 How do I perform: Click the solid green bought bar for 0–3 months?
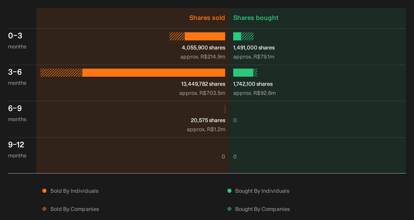point(237,36)
